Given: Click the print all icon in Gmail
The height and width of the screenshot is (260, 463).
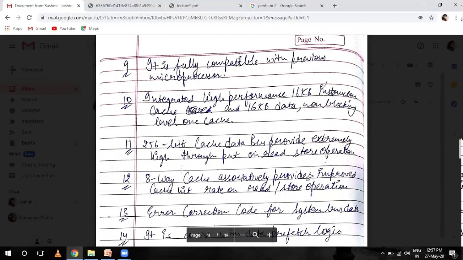Looking at the screenshot, I should 418,84.
